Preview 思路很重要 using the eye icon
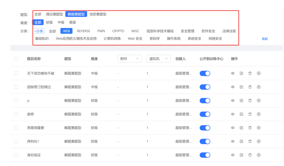This screenshot has height=166, width=284. [232, 128]
